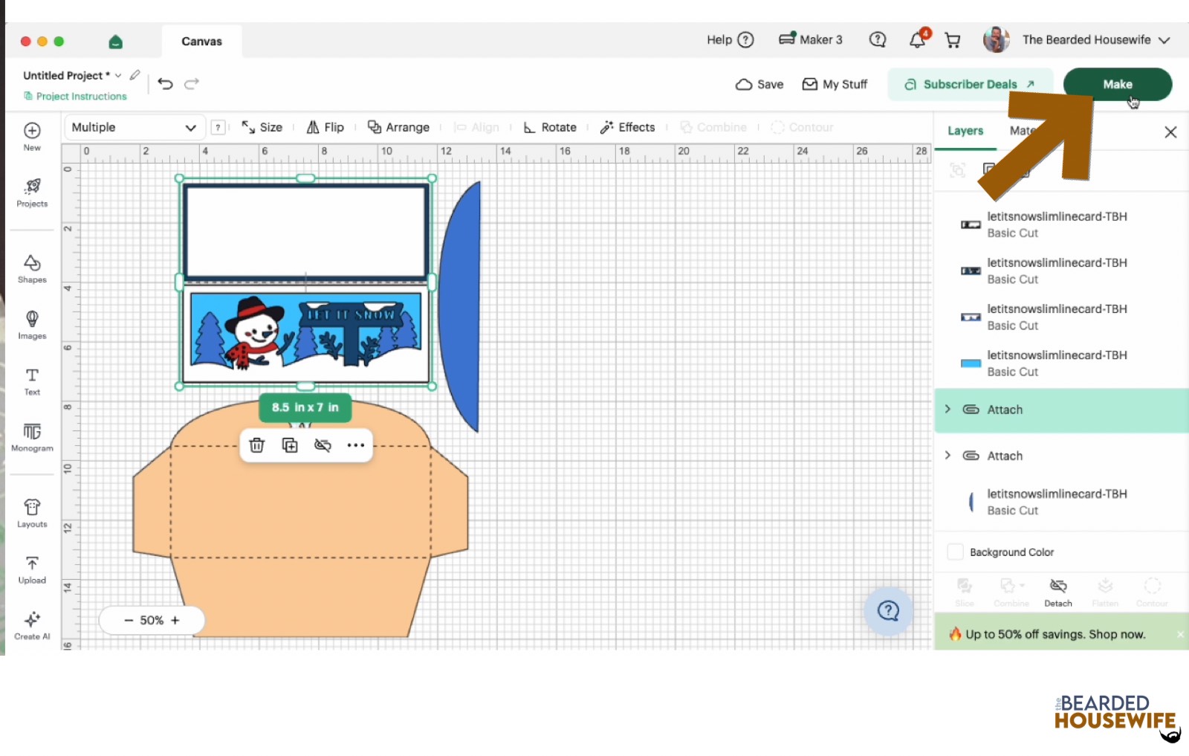
Task: Open the Multiple operation dropdown
Action: pyautogui.click(x=135, y=127)
